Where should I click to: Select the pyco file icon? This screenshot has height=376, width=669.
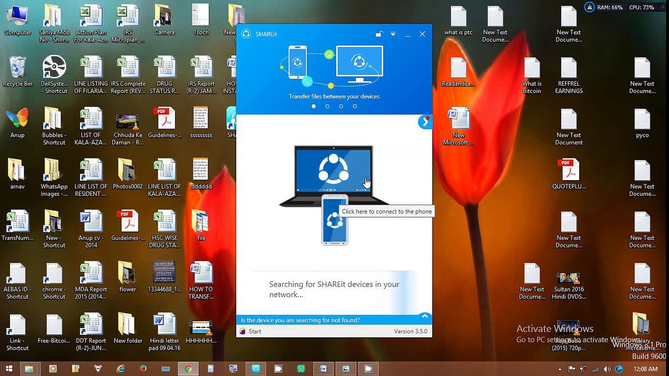point(642,123)
